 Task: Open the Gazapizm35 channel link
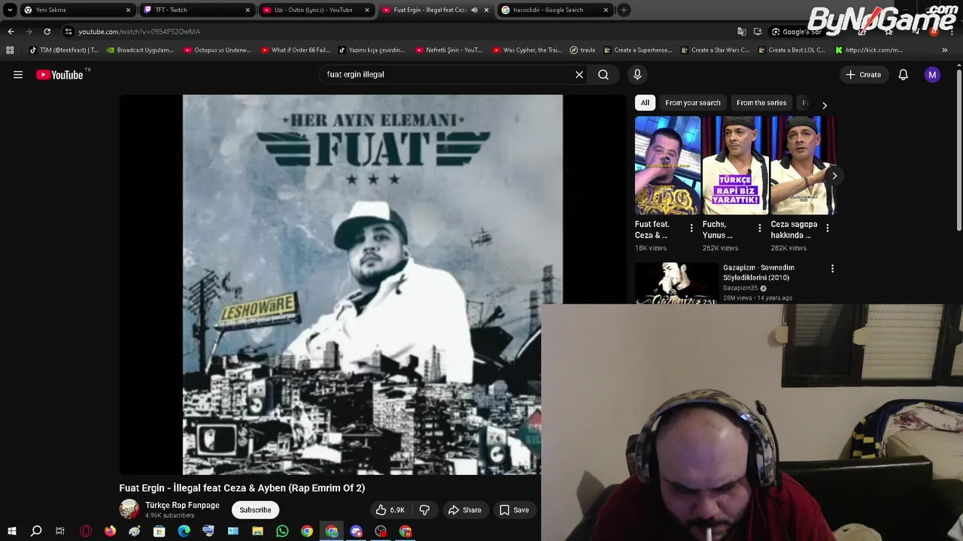point(740,288)
